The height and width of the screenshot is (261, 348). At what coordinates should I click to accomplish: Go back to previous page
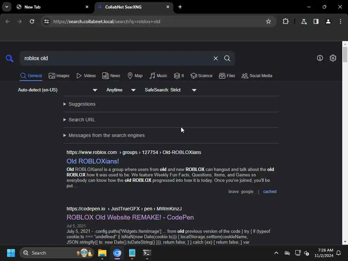pyautogui.click(x=7, y=21)
